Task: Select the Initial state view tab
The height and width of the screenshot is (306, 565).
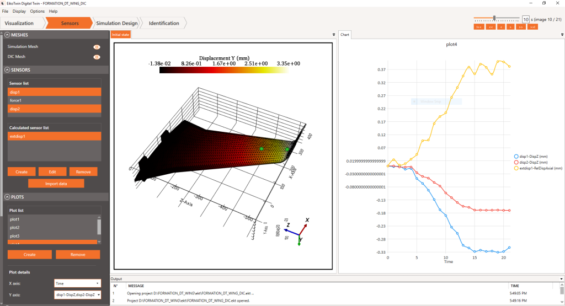Action: pyautogui.click(x=120, y=35)
